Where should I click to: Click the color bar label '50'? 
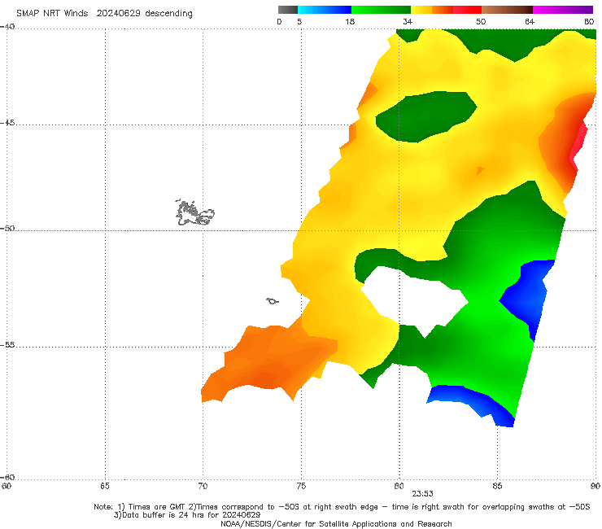[481, 22]
